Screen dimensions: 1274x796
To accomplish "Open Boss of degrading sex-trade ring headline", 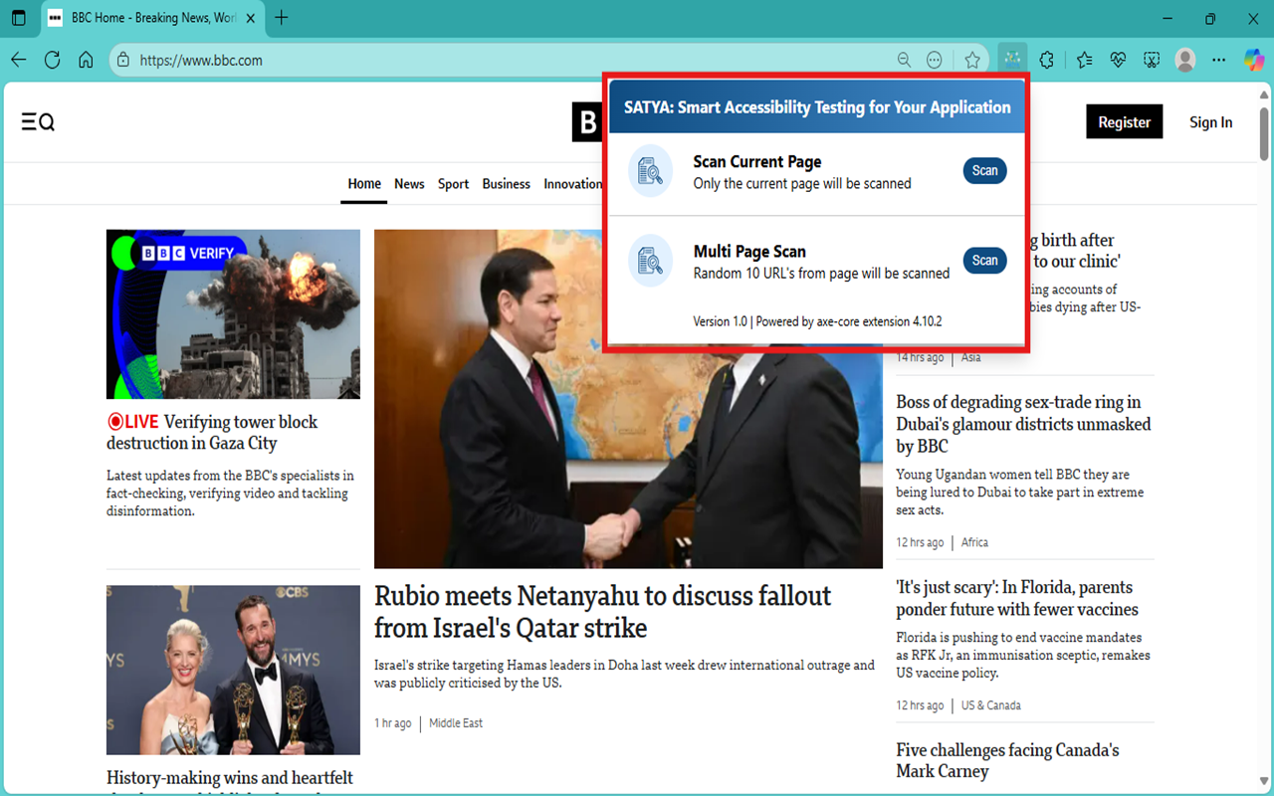I will pyautogui.click(x=1023, y=424).
